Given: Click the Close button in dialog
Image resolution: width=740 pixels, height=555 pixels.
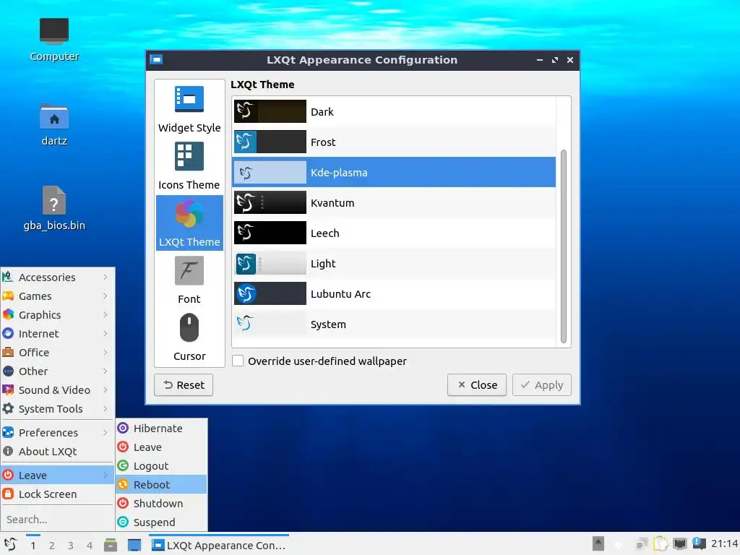Looking at the screenshot, I should (x=477, y=385).
